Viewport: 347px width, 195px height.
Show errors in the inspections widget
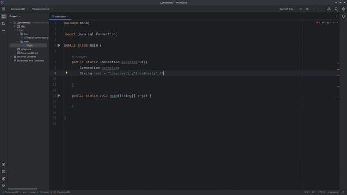pos(318,23)
